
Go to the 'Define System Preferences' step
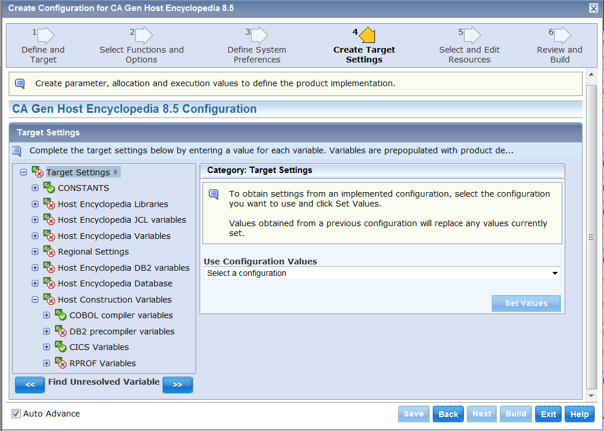[x=257, y=55]
